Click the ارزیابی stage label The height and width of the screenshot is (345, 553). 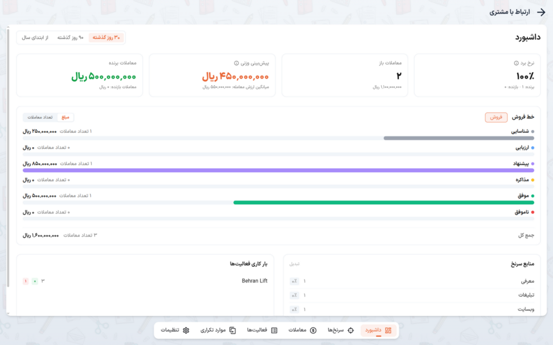click(x=522, y=148)
